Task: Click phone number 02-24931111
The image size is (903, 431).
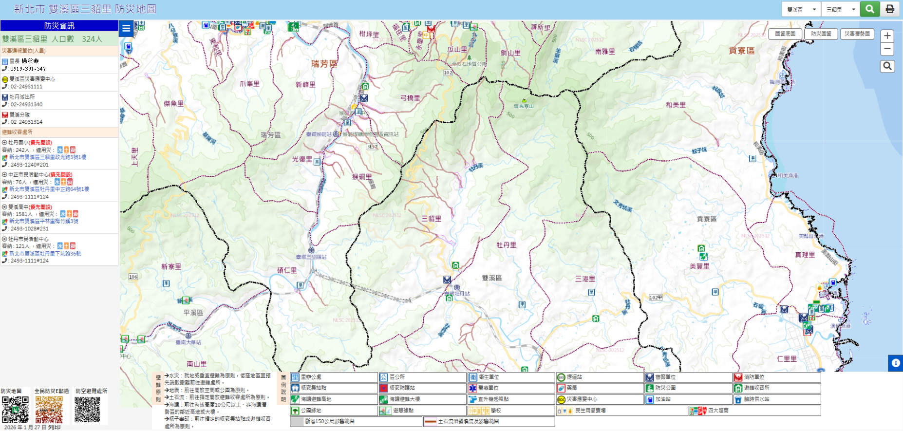Action: [x=27, y=87]
